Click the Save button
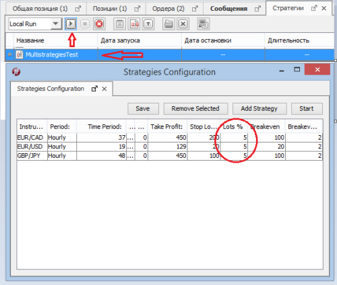 point(143,109)
